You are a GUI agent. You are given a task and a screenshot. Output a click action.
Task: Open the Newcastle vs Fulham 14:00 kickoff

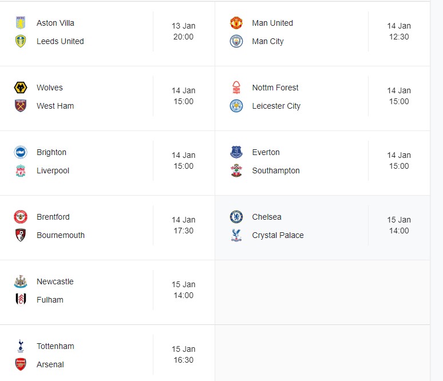(184, 290)
